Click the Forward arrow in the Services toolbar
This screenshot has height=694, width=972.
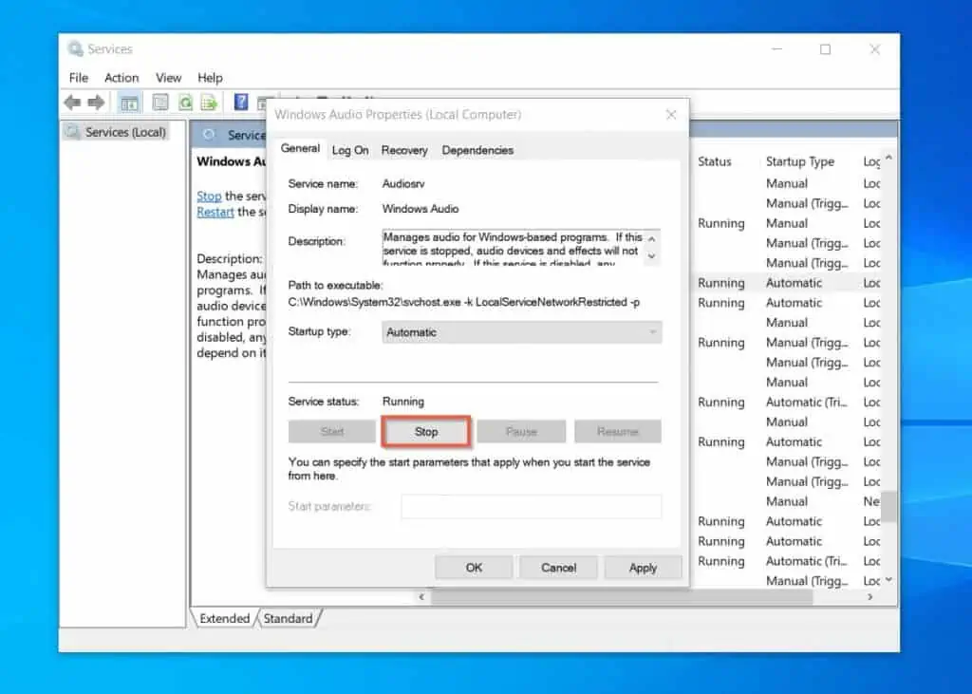(96, 103)
